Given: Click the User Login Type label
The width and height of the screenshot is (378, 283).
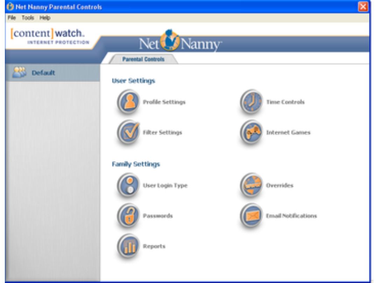Looking at the screenshot, I should pos(165,186).
